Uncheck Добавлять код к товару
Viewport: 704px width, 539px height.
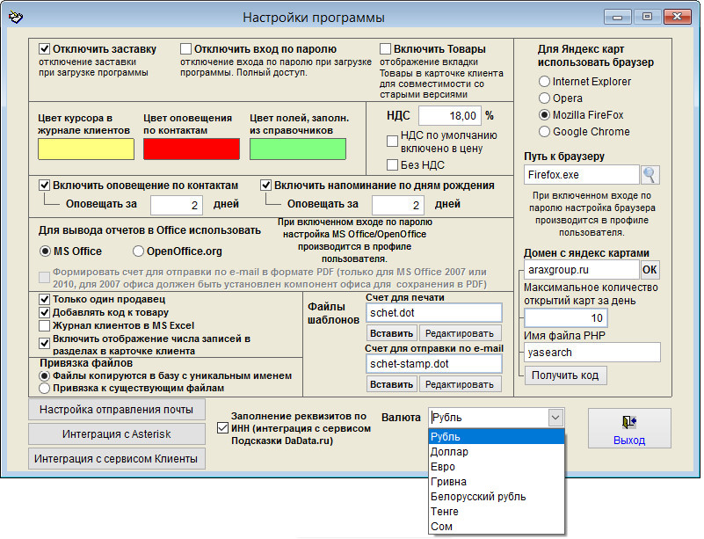coord(44,312)
